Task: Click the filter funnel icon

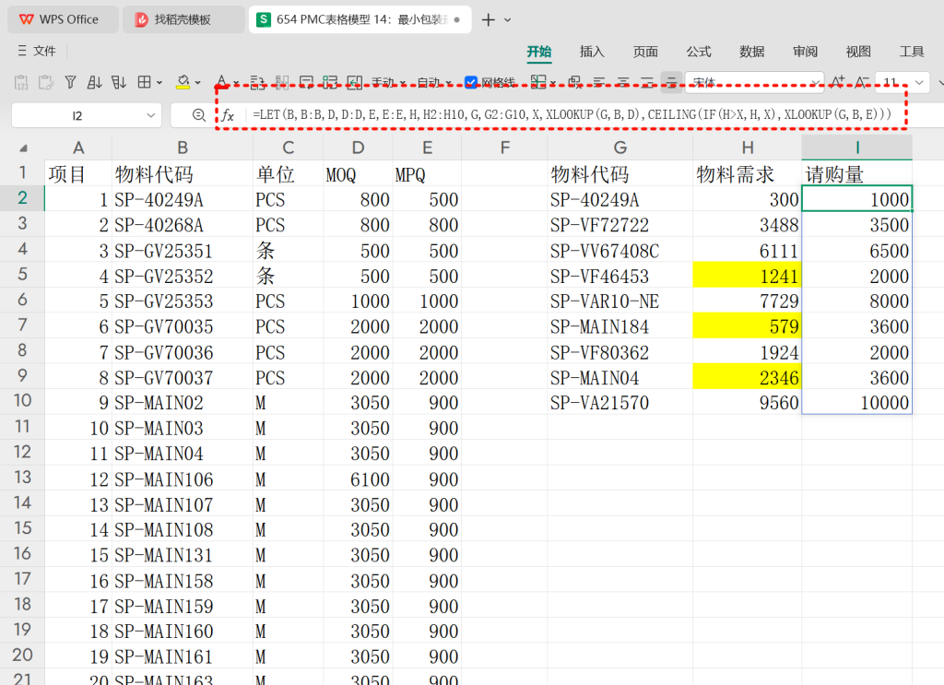Action: tap(70, 82)
